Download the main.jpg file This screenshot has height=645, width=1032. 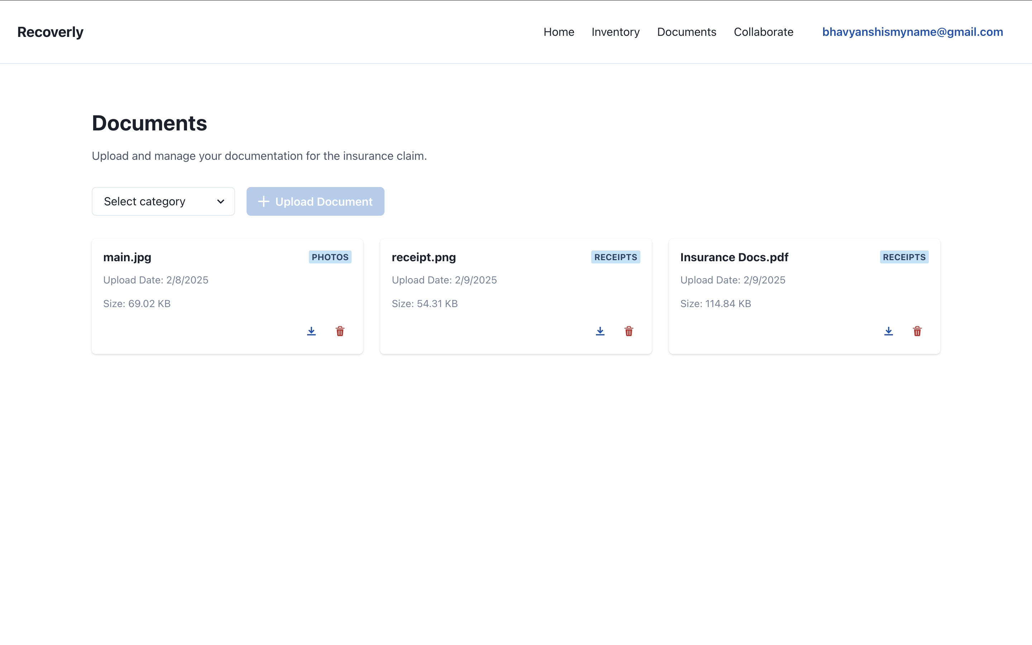[311, 331]
